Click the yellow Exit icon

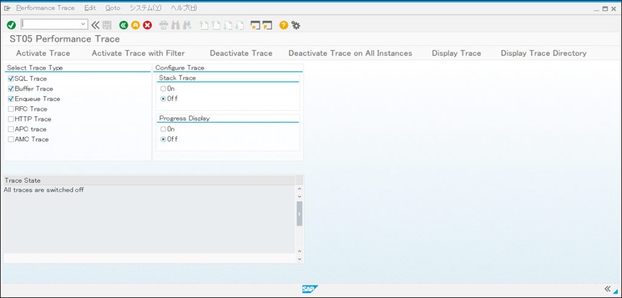[x=135, y=25]
